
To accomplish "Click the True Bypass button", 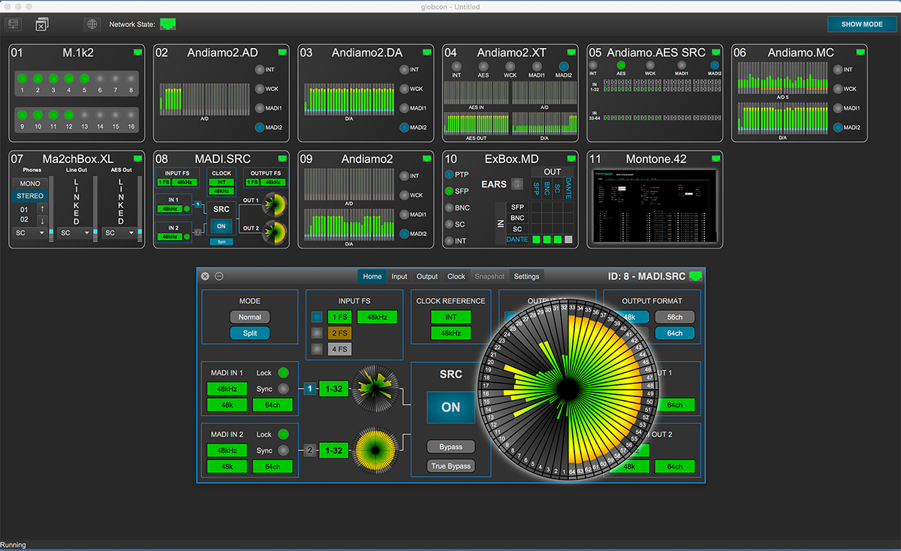I will point(450,466).
